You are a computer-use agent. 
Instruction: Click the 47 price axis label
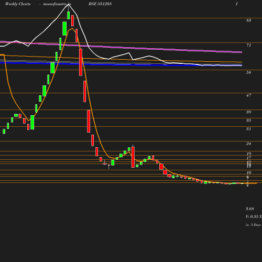pos(248,95)
